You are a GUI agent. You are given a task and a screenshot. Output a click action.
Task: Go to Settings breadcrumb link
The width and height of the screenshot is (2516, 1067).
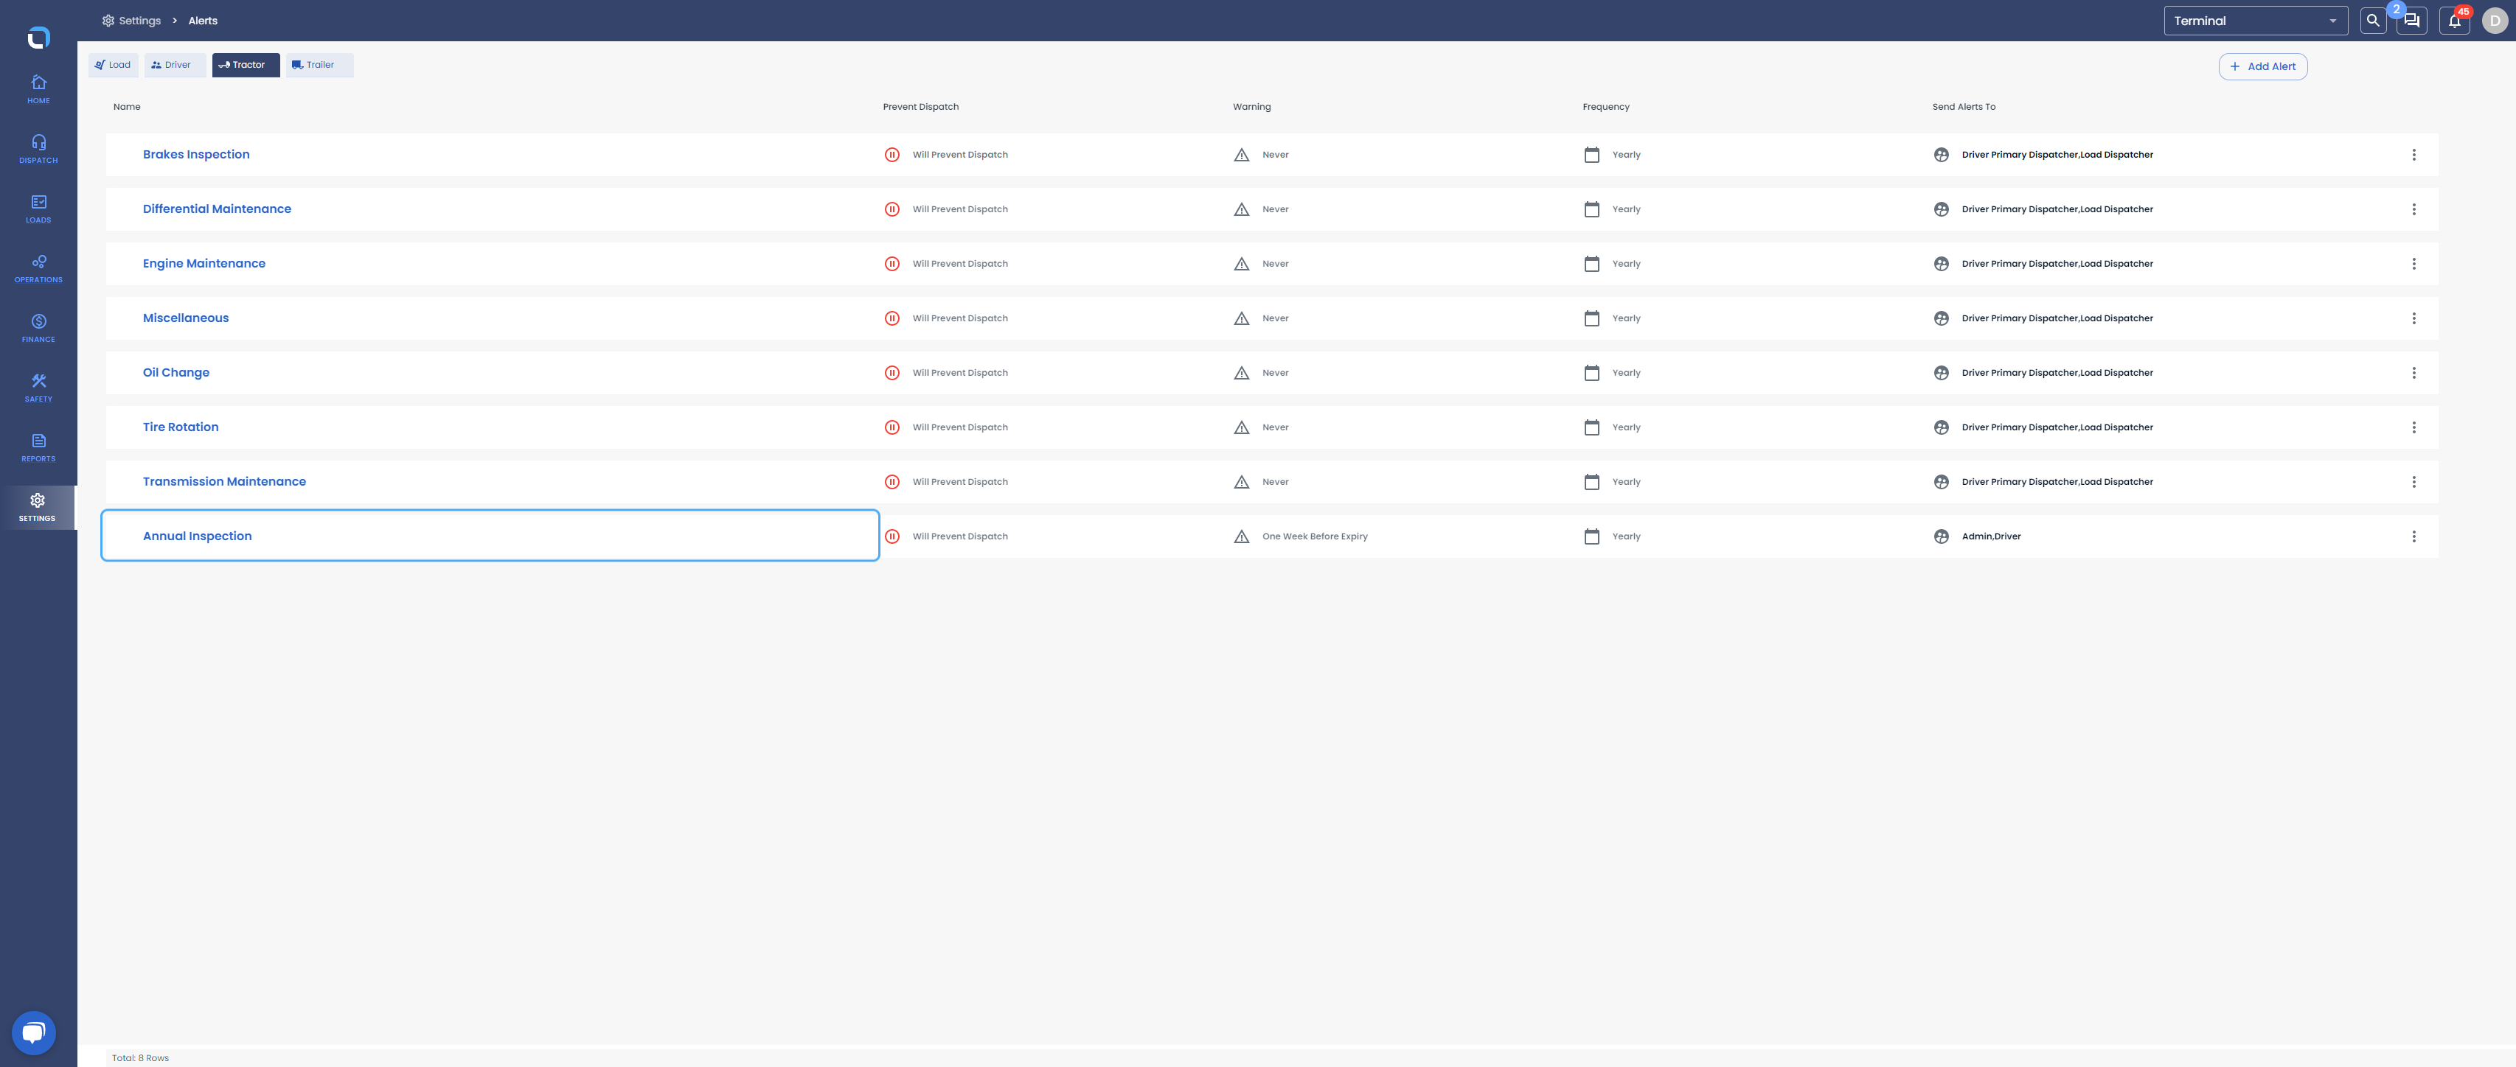tap(131, 21)
